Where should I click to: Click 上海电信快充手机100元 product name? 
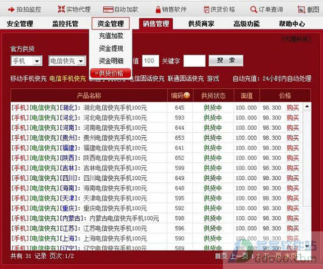(x=115, y=238)
